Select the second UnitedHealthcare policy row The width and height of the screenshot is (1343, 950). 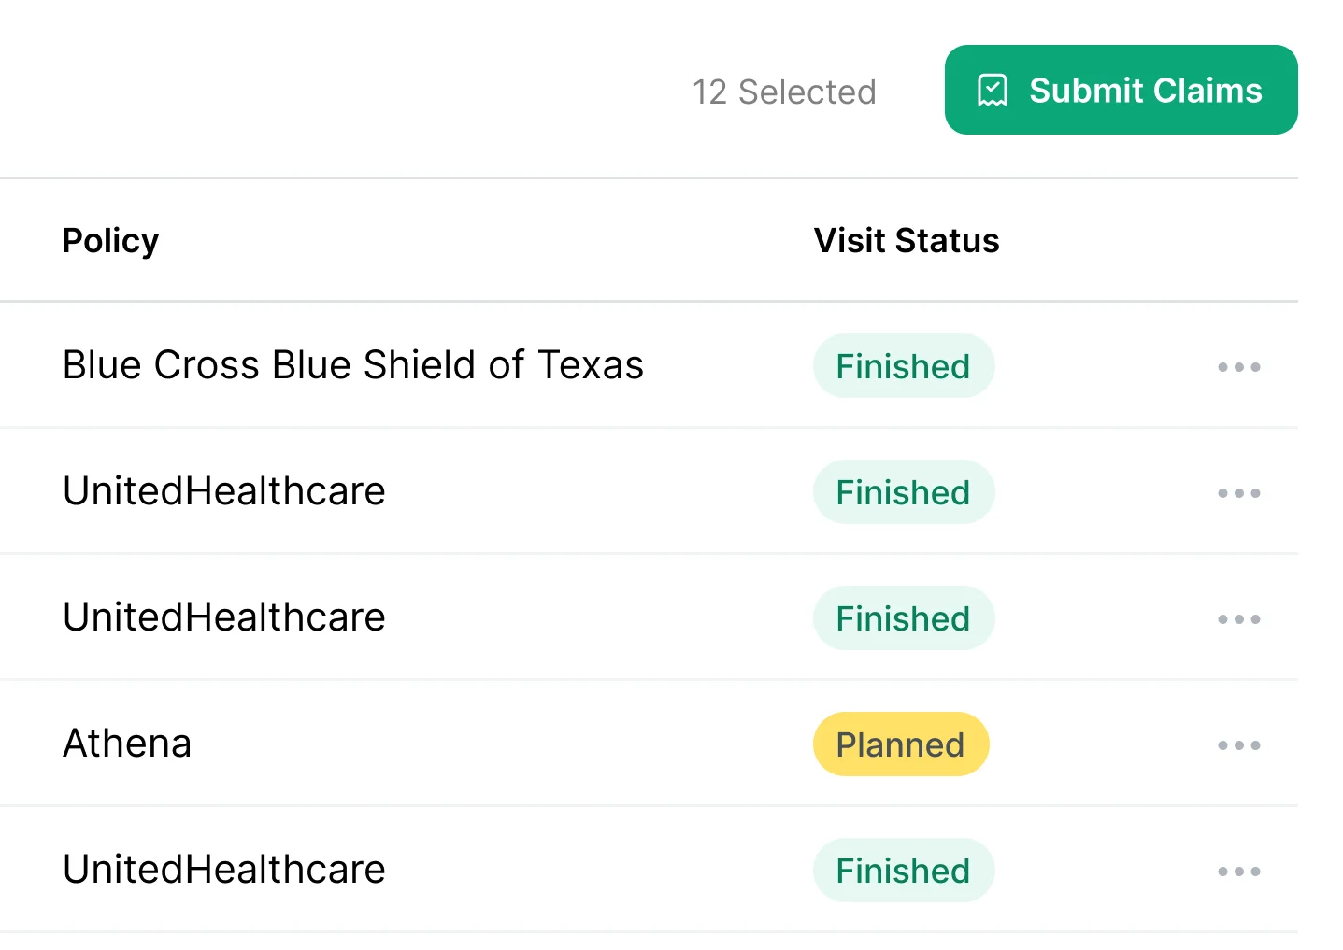click(223, 617)
